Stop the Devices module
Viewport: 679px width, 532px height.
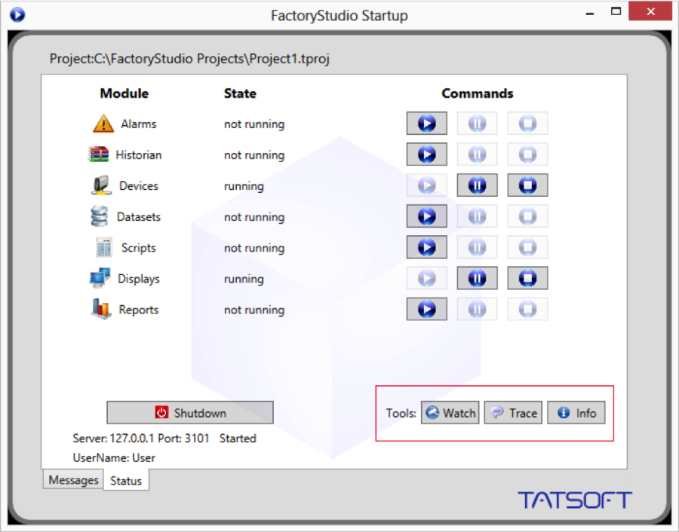(x=527, y=185)
